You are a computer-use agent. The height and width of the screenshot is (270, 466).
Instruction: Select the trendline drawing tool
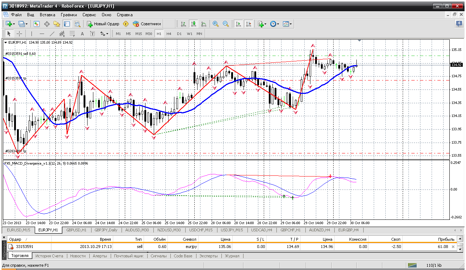52,34
